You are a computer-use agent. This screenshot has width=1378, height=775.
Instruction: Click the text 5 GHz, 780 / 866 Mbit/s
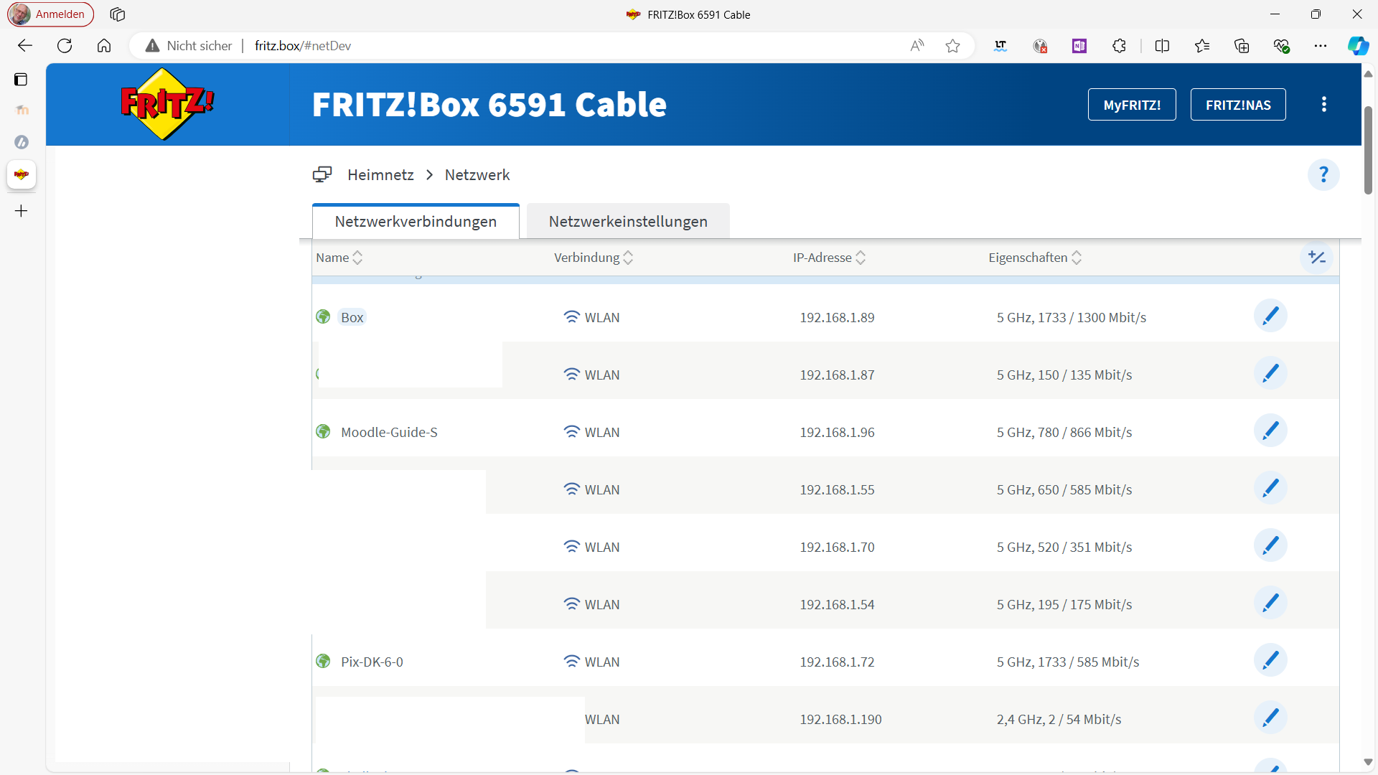pyautogui.click(x=1064, y=432)
